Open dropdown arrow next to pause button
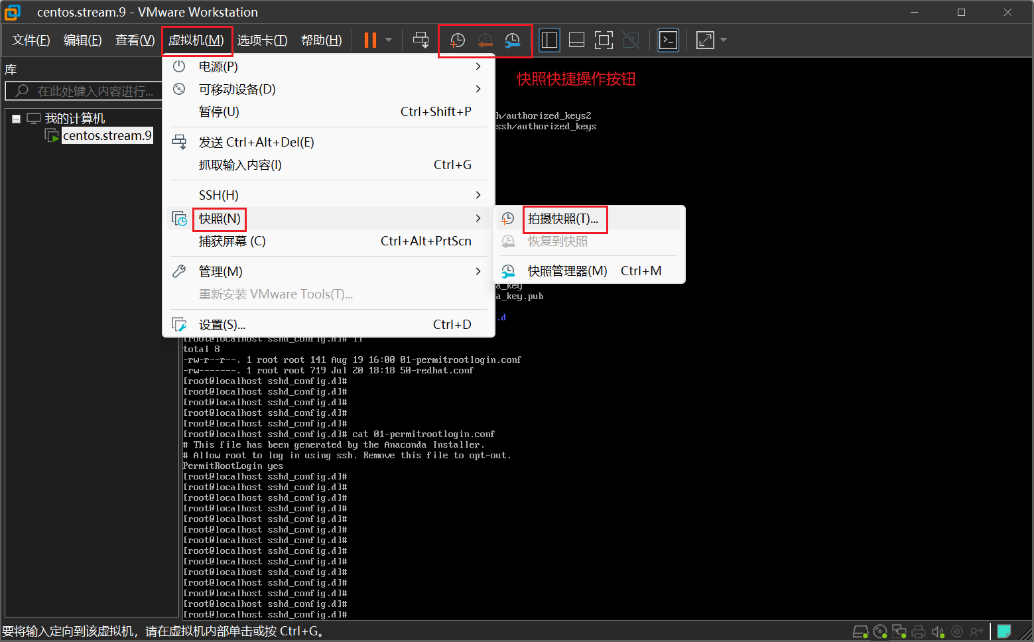The width and height of the screenshot is (1034, 642). tap(389, 40)
